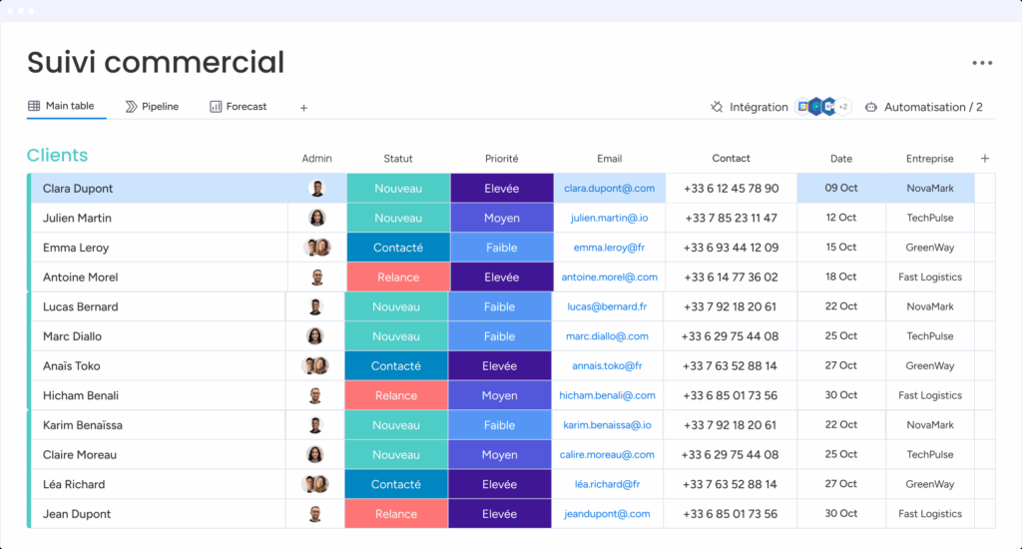The width and height of the screenshot is (1022, 549).
Task: Click Antoine Morel's 18 Oct date cell
Action: click(840, 277)
